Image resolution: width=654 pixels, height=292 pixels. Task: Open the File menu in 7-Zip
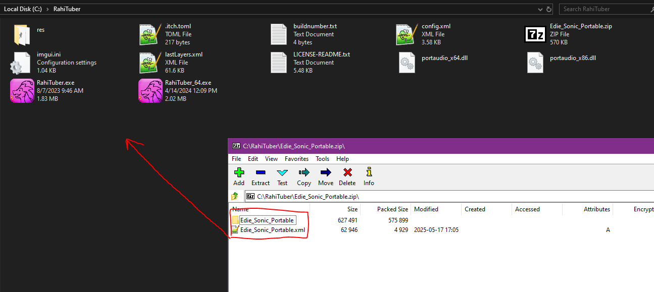coord(236,159)
